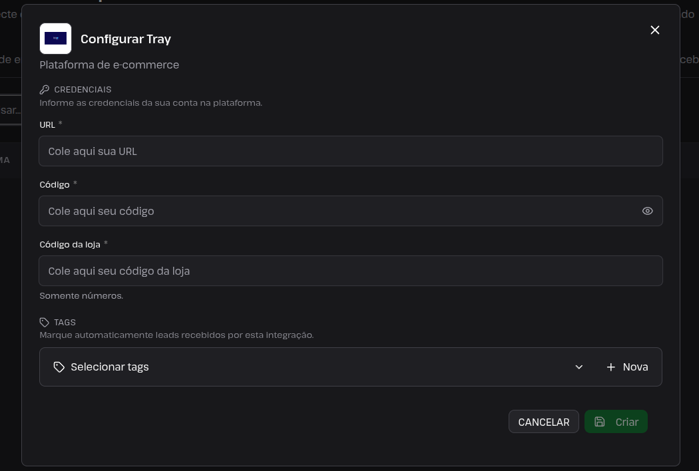Viewport: 699px width, 471px height.
Task: Click tag icon inside Selecionar tags box
Action: 59,367
